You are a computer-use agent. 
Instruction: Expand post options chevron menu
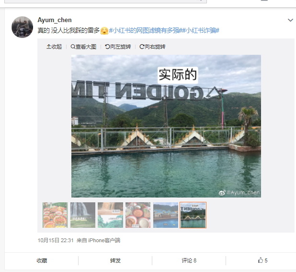point(290,20)
